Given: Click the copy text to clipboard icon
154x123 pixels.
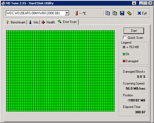Looking at the screenshot, I should point(108,13).
